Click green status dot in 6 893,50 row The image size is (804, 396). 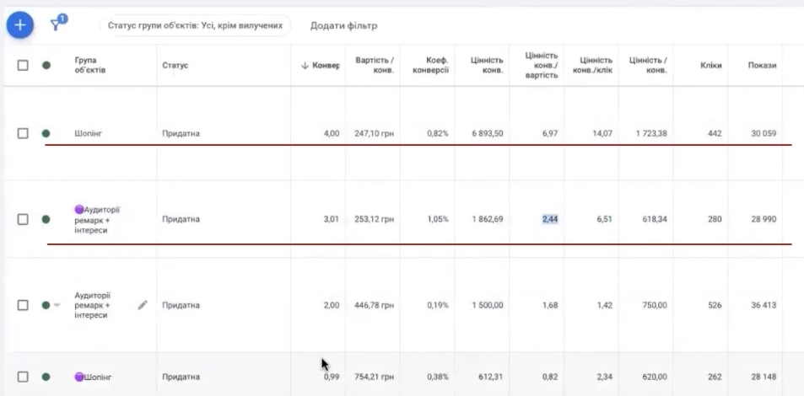click(x=46, y=133)
